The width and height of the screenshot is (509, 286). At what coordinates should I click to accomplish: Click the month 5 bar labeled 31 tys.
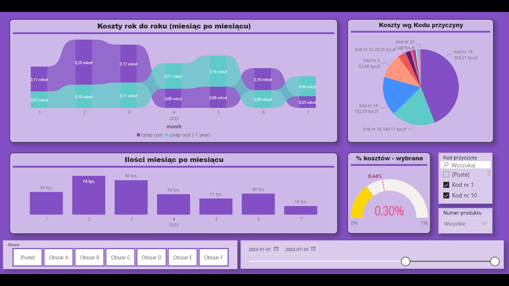(x=216, y=207)
